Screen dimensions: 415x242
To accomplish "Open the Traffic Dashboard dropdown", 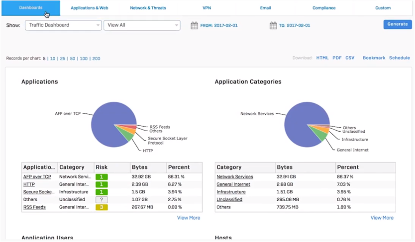I will [63, 25].
